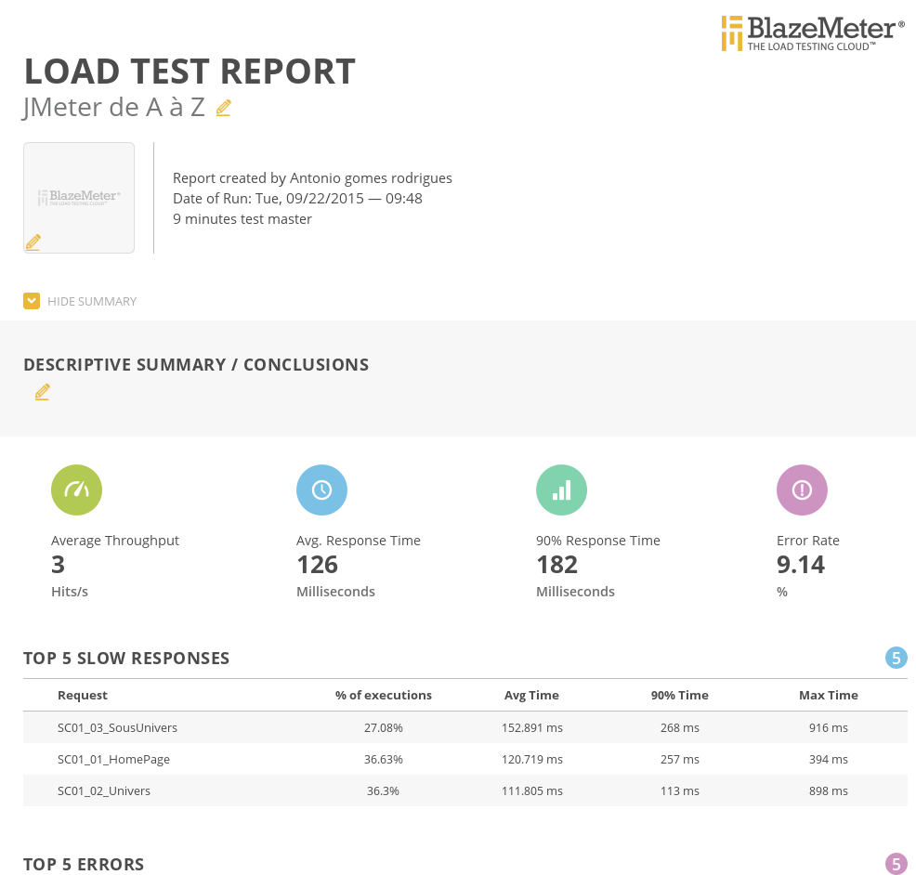Edit the descriptive summary with pencil icon
Screen dimensions: 916x875
click(x=42, y=392)
